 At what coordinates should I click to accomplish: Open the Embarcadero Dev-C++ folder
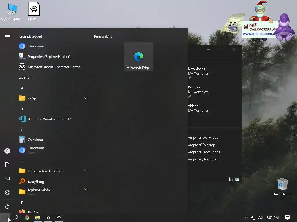(52, 171)
